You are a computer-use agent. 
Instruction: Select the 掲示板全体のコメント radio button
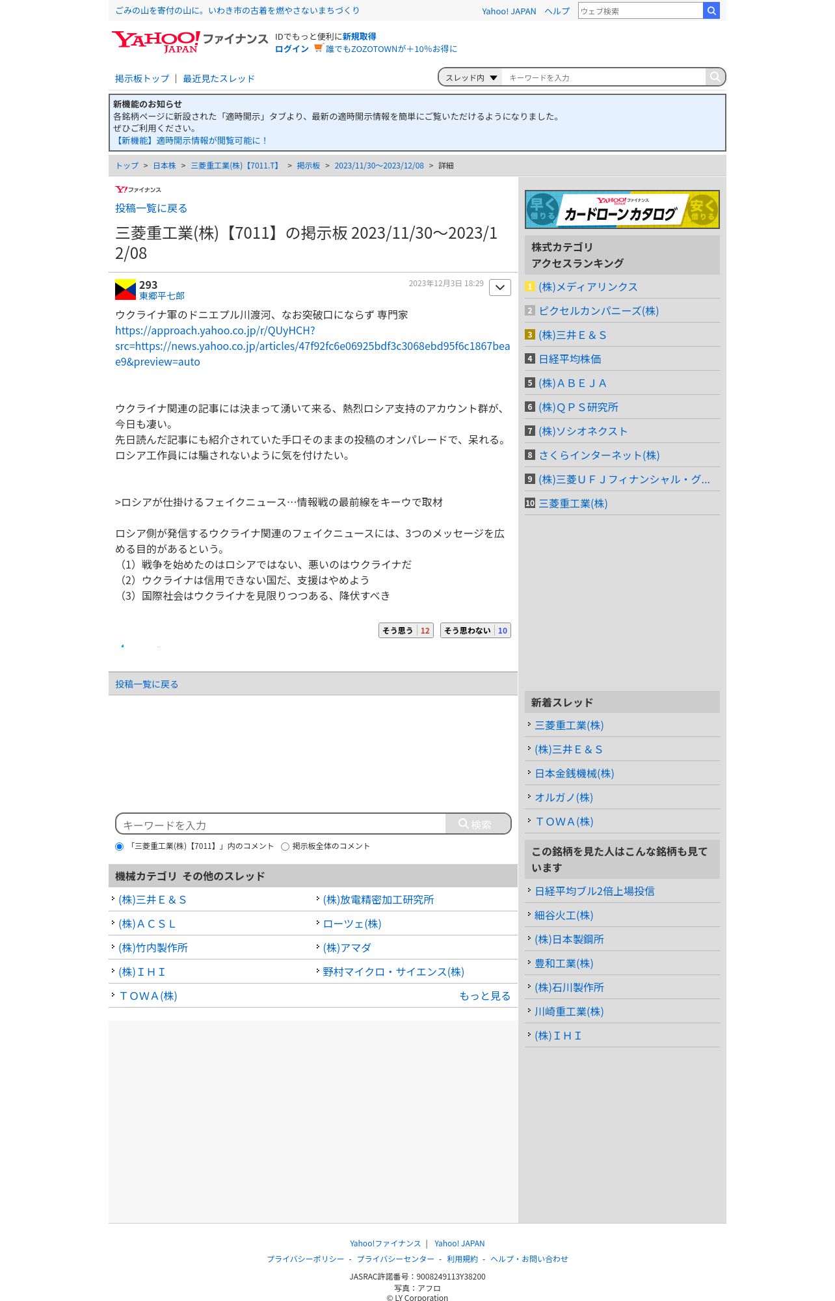pyautogui.click(x=285, y=846)
